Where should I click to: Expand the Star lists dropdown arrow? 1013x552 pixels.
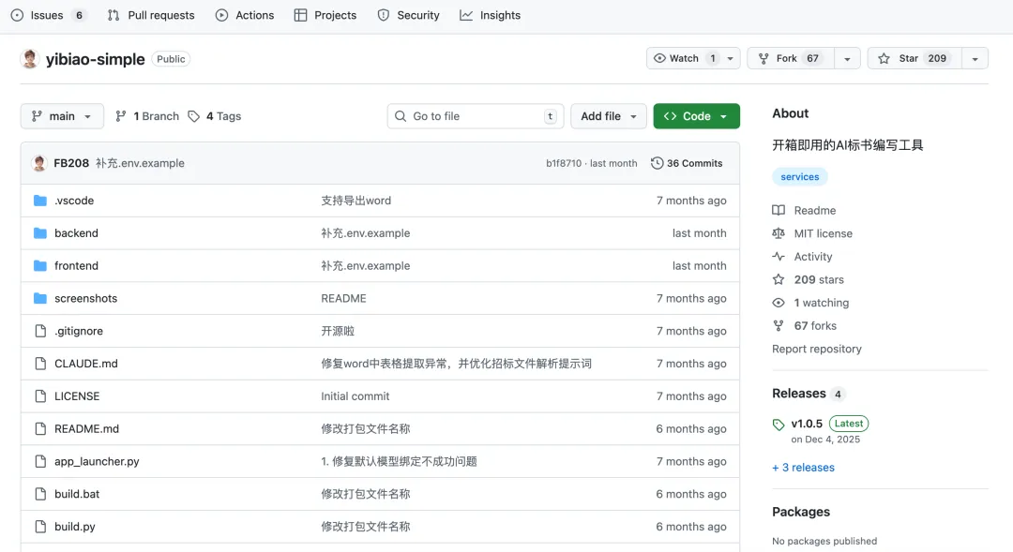(975, 58)
